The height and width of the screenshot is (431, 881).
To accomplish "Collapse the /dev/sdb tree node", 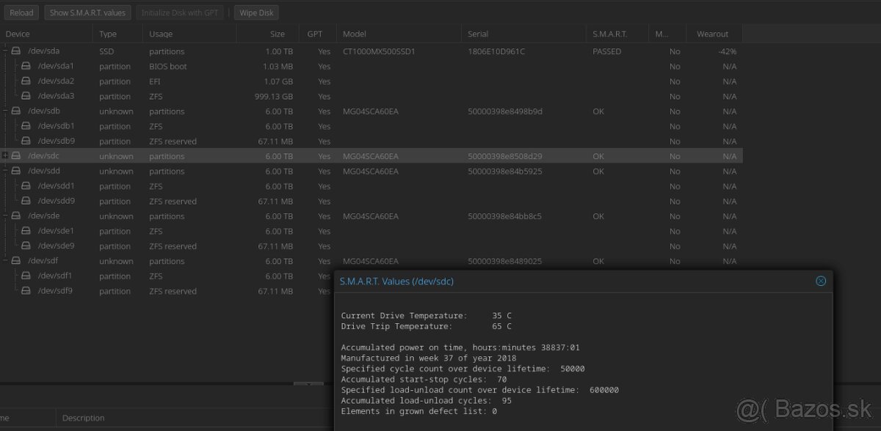I will point(5,111).
